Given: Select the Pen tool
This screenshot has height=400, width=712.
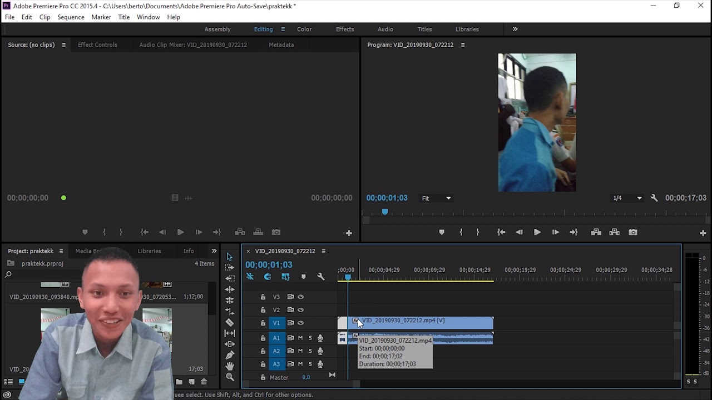Looking at the screenshot, I should point(229,355).
